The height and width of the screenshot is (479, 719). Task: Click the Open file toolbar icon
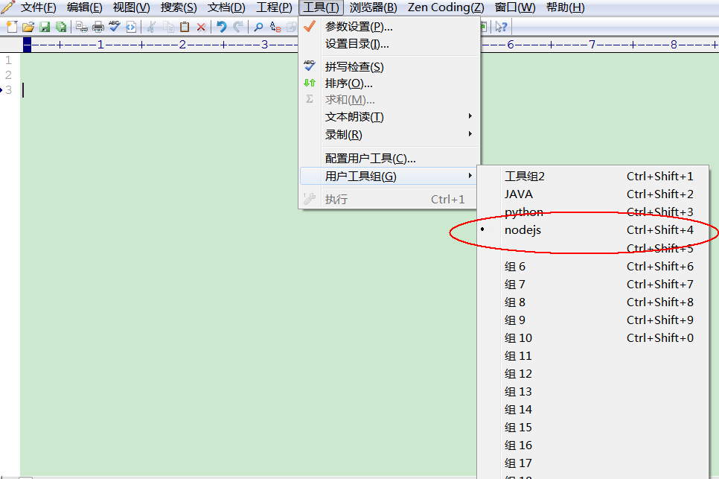tap(28, 26)
